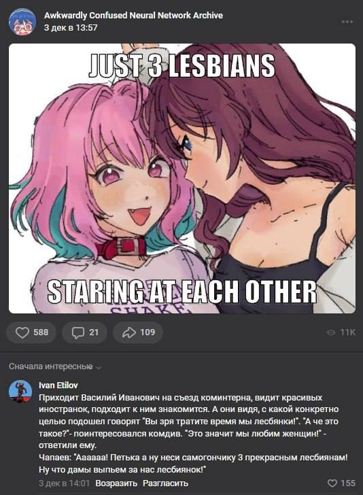Open Ivan Etilov's profile picture
The width and height of the screenshot is (363, 495).
pos(20,392)
